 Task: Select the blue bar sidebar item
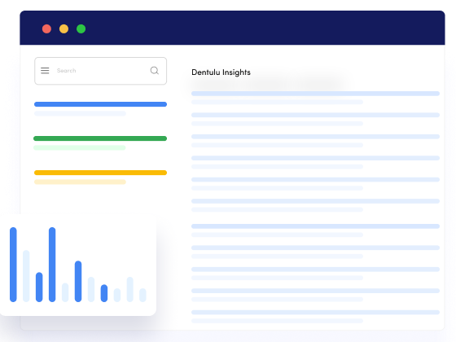point(100,104)
